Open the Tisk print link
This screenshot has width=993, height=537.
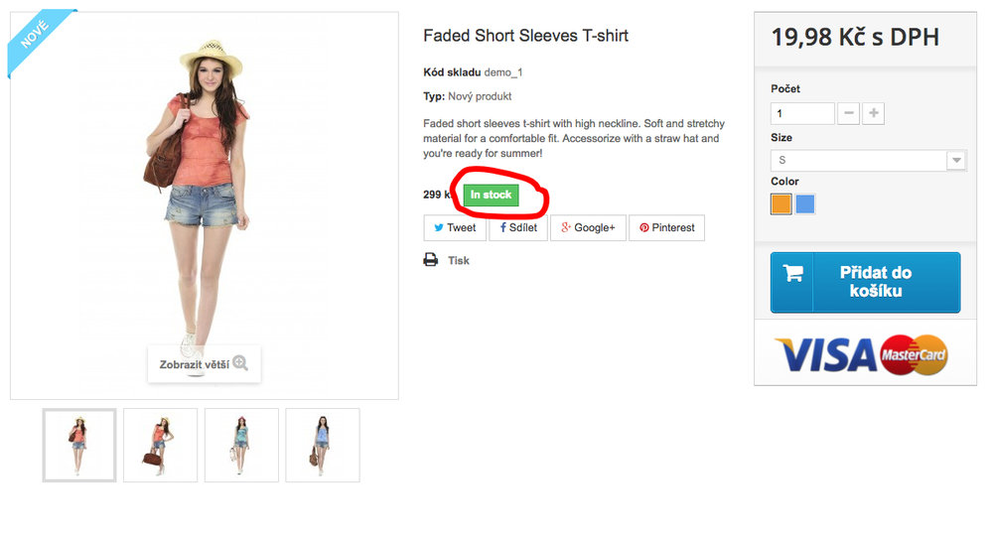459,260
